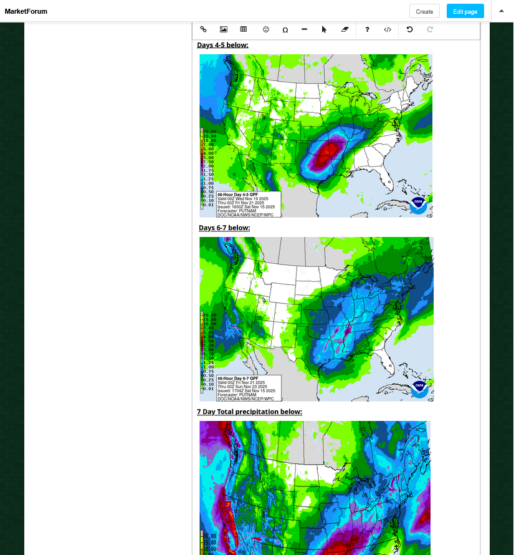Click the insert link icon

coord(203,29)
